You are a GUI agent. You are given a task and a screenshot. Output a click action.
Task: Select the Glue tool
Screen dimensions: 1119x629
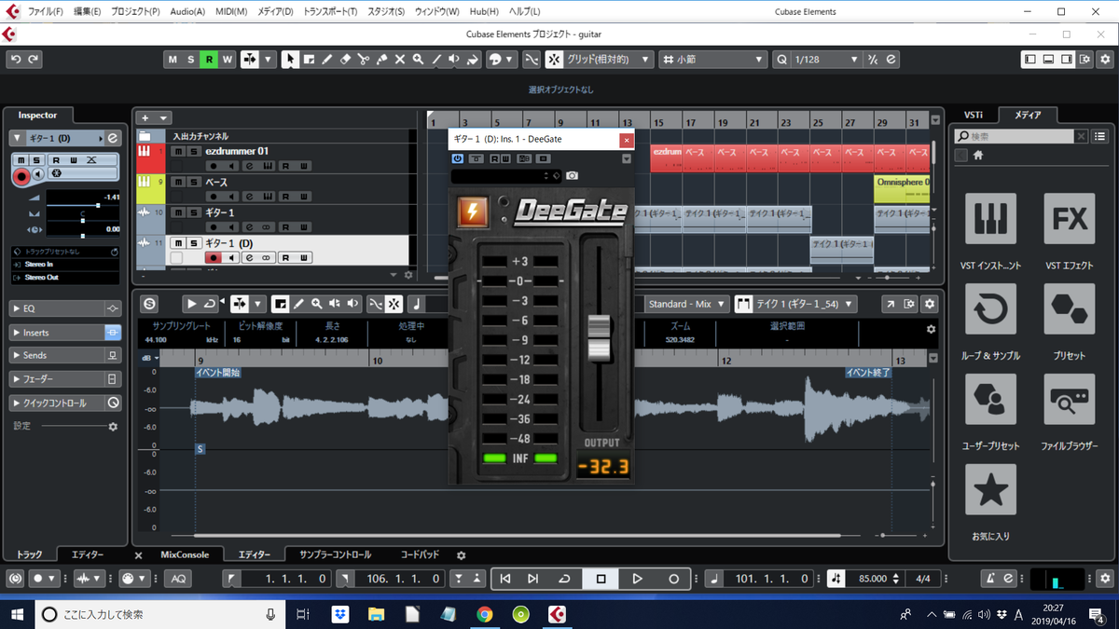pyautogui.click(x=381, y=59)
